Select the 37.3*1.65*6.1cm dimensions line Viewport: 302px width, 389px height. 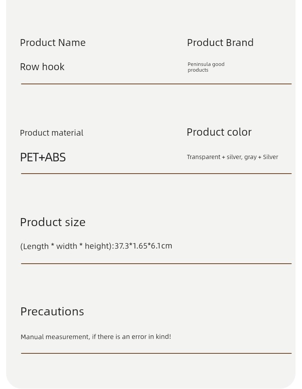[x=96, y=246]
